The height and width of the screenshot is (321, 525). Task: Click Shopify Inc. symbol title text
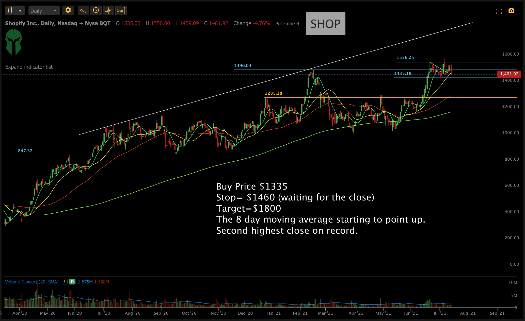tap(58, 23)
